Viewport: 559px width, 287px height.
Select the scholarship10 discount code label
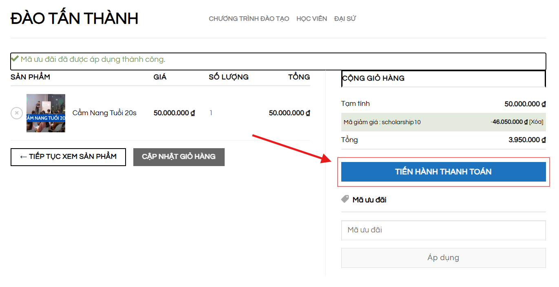coord(382,122)
